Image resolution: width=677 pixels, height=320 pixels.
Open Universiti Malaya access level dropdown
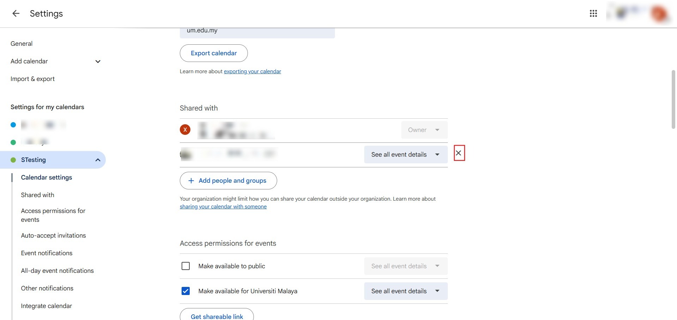coord(405,291)
